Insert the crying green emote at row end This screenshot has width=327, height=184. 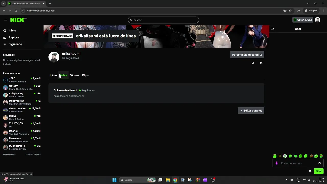(321, 156)
